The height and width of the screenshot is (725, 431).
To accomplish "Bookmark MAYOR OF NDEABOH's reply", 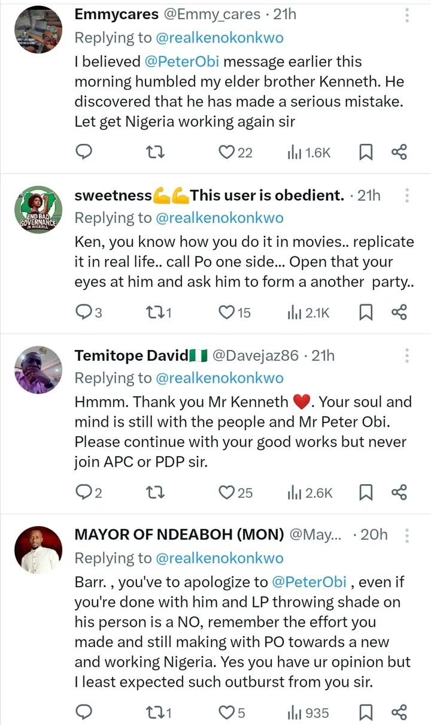I will coord(366,711).
